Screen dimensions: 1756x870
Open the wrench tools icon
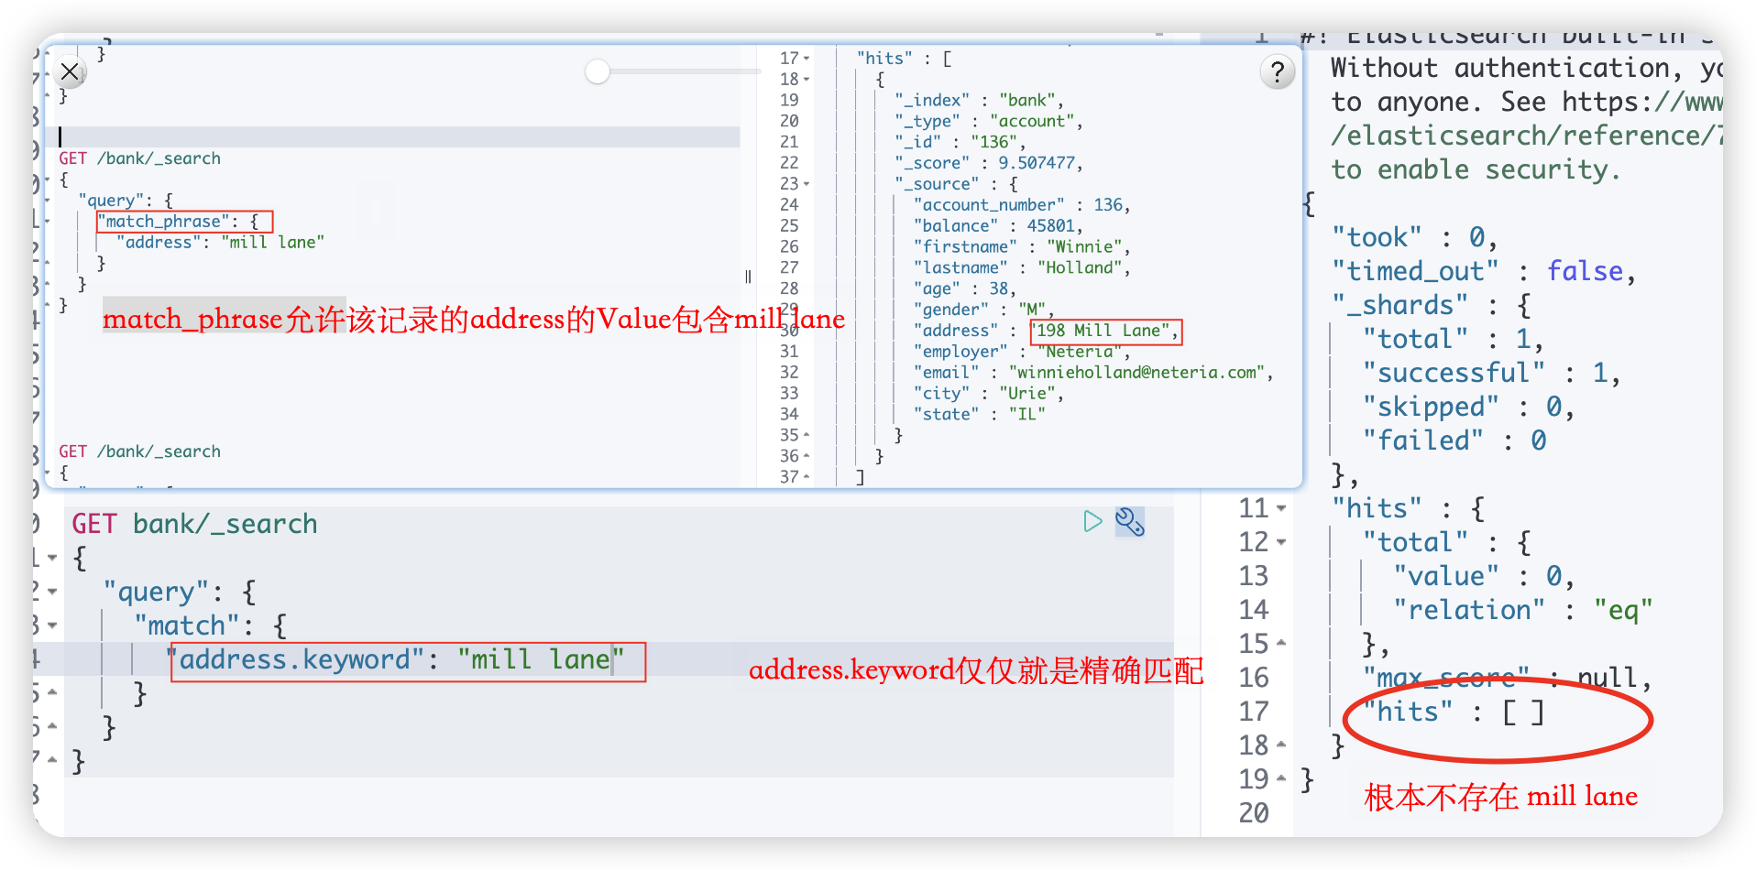1130,522
